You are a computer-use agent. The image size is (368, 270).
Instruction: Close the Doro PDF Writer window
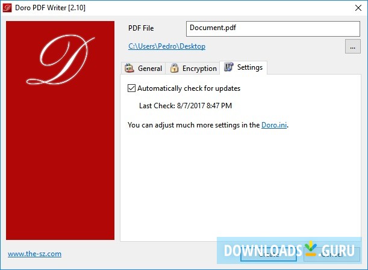coord(358,8)
